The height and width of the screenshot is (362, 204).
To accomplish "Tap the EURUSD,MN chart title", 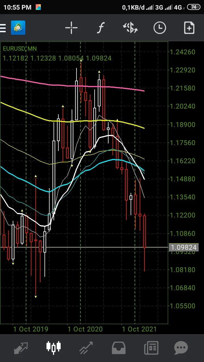I will pyautogui.click(x=20, y=49).
